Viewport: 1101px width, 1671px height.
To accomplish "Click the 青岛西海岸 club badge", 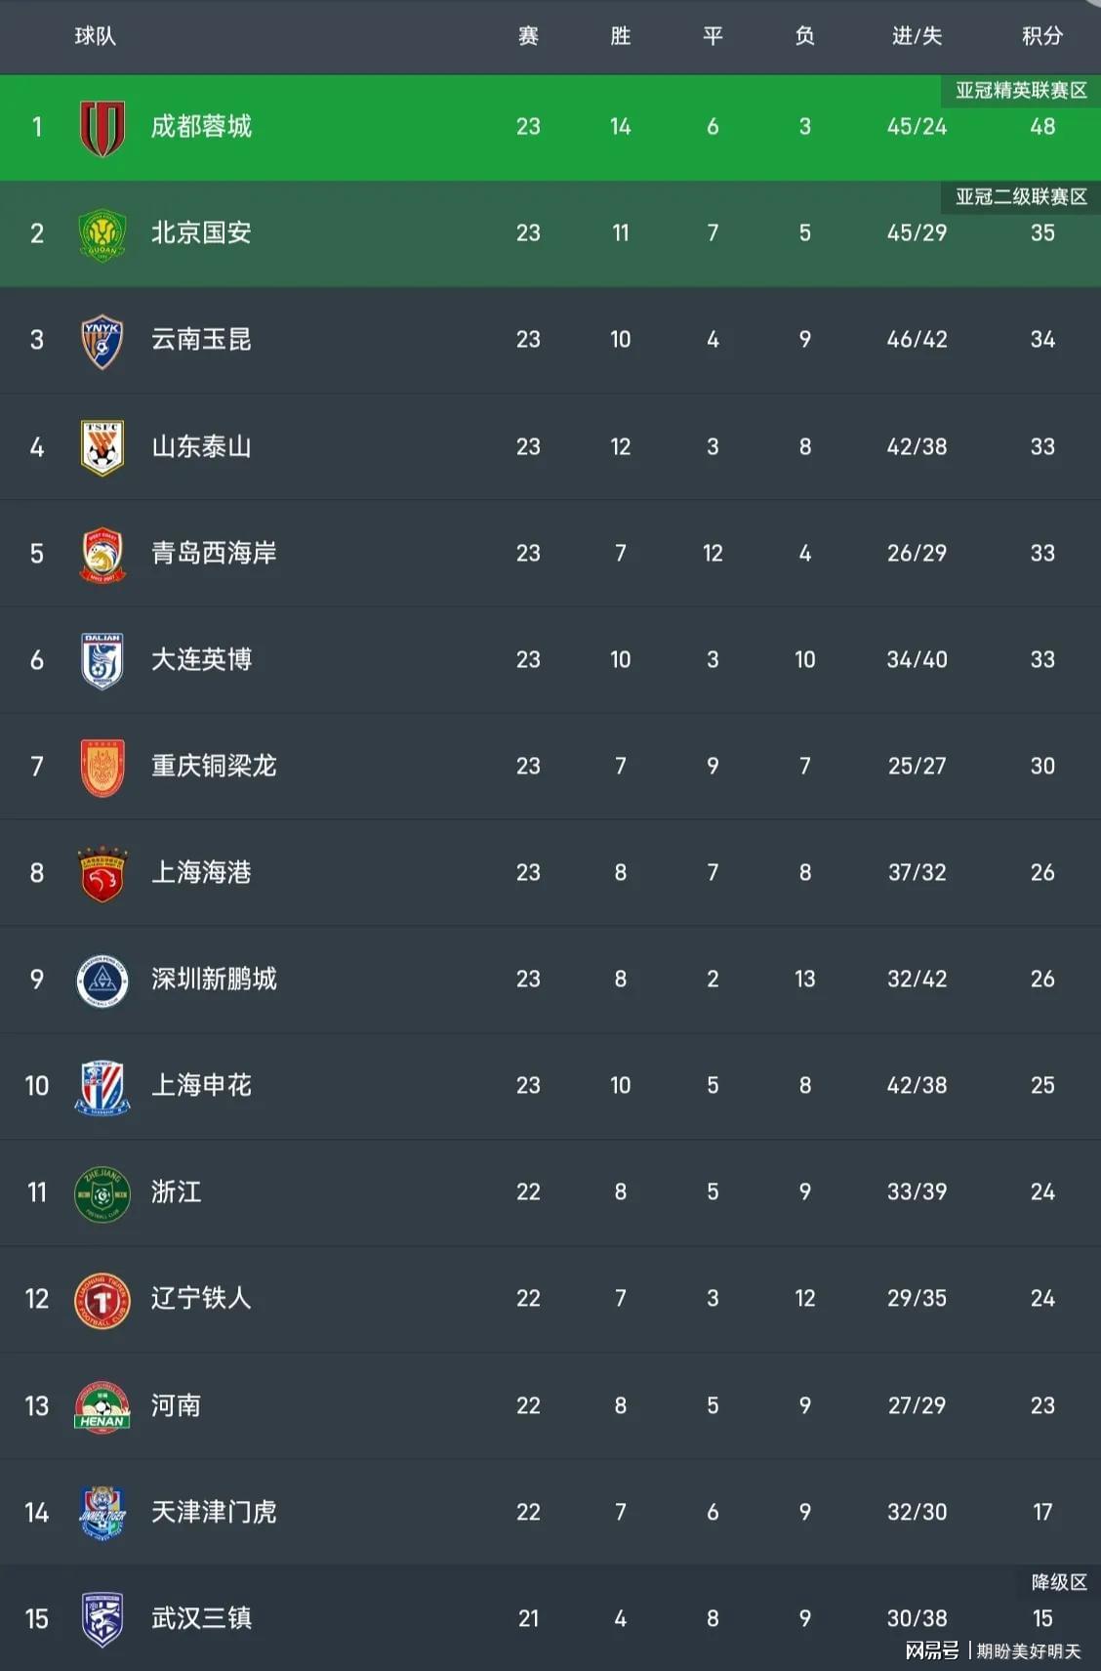I will 102,555.
